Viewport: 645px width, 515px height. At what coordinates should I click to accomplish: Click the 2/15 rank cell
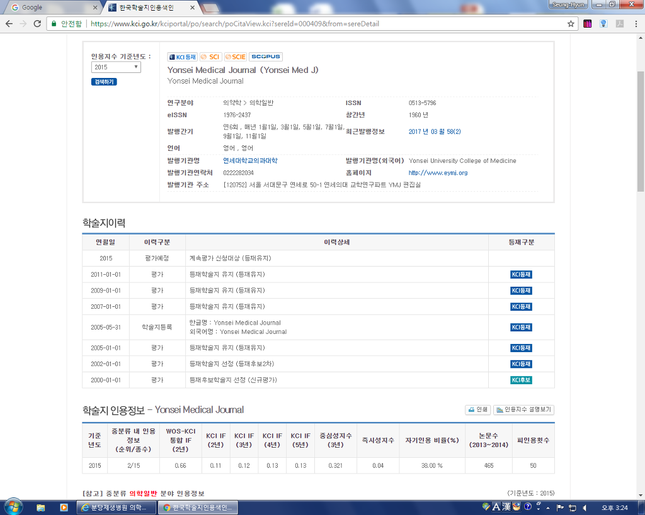(x=134, y=466)
